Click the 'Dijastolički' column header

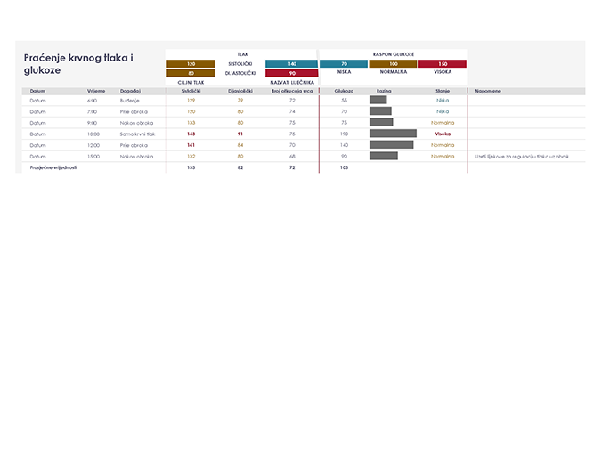240,91
